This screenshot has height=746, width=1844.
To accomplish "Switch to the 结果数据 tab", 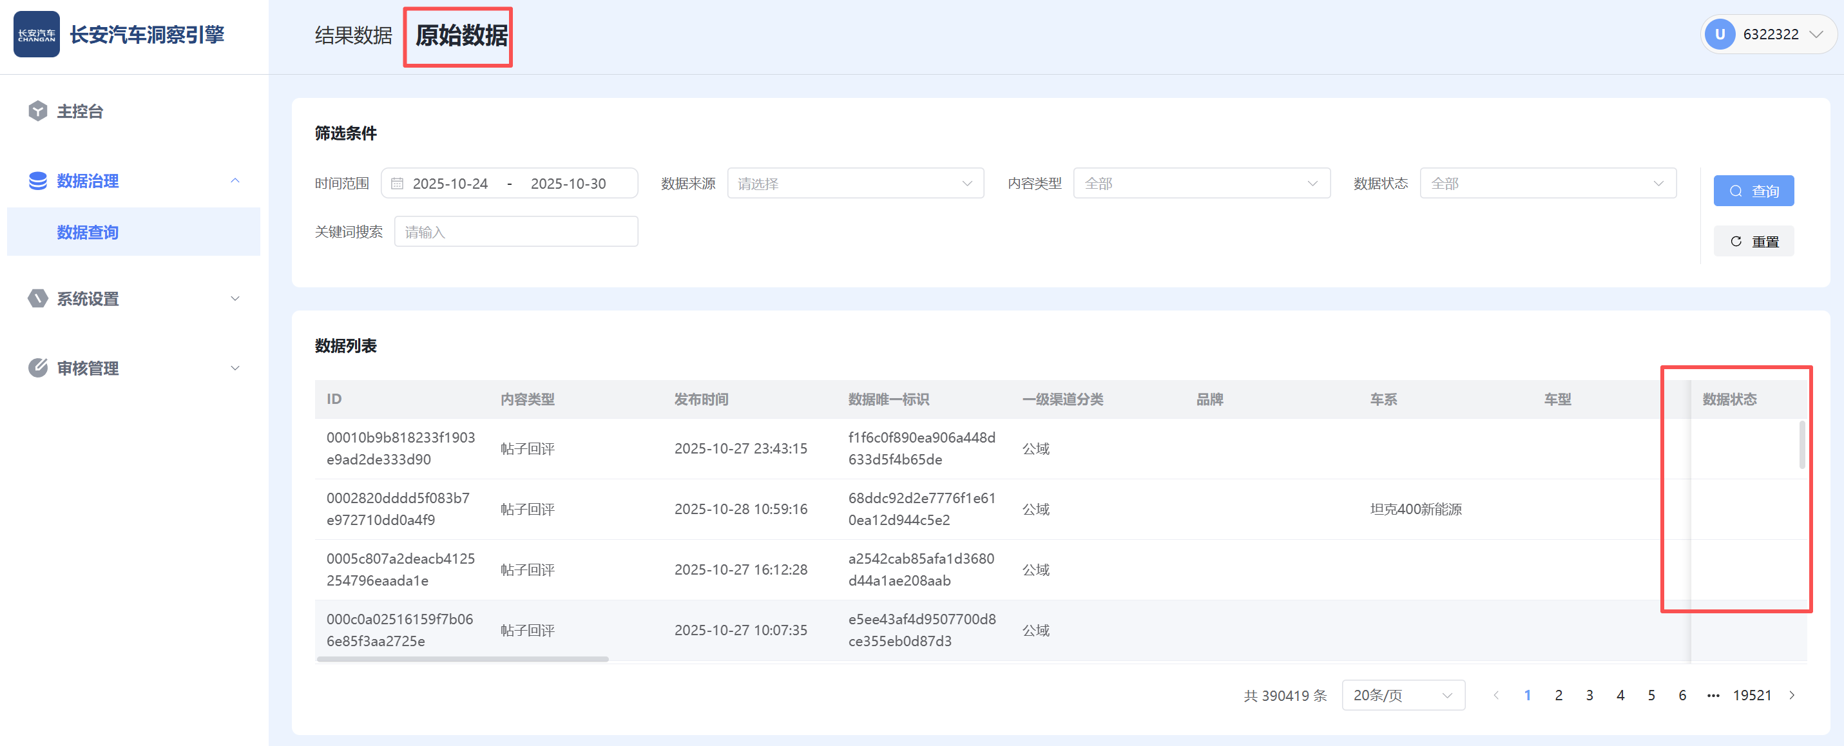I will coord(353,35).
